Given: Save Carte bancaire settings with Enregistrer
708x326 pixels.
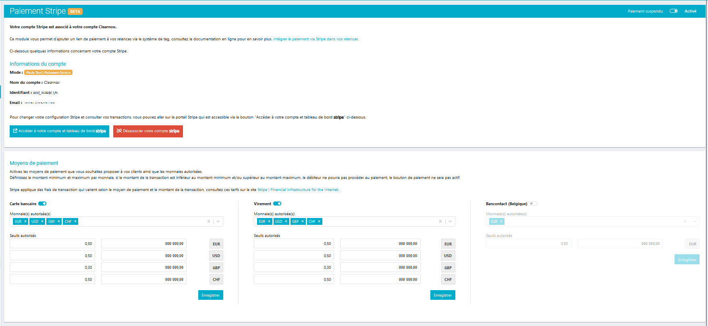Looking at the screenshot, I should pos(211,295).
